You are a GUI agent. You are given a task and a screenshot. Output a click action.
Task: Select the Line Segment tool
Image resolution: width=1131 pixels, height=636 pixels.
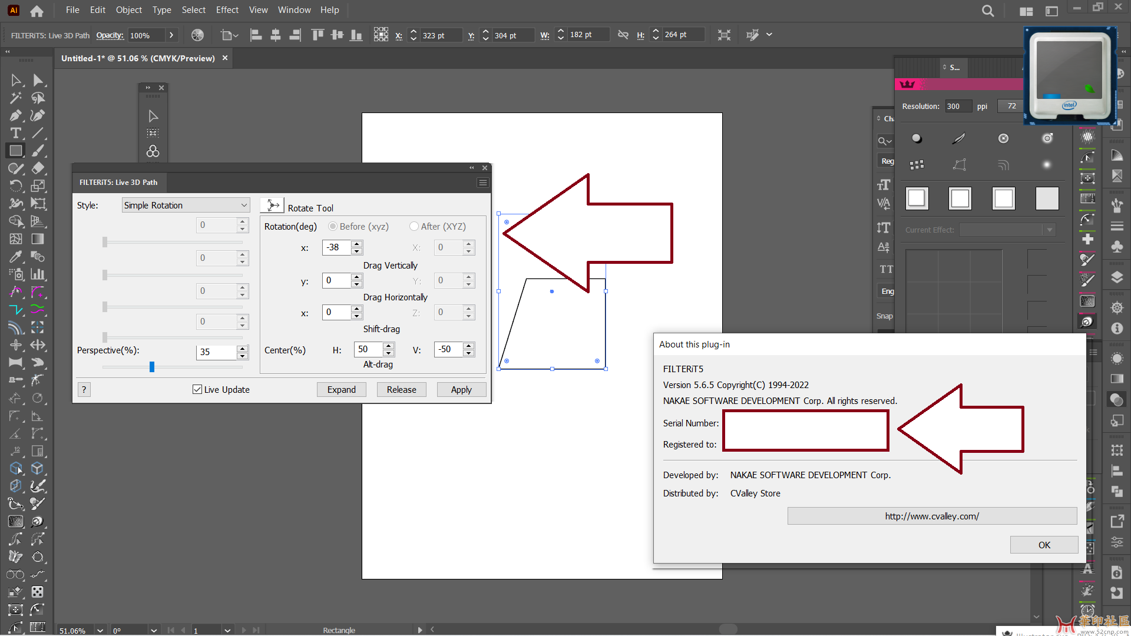[x=38, y=133]
